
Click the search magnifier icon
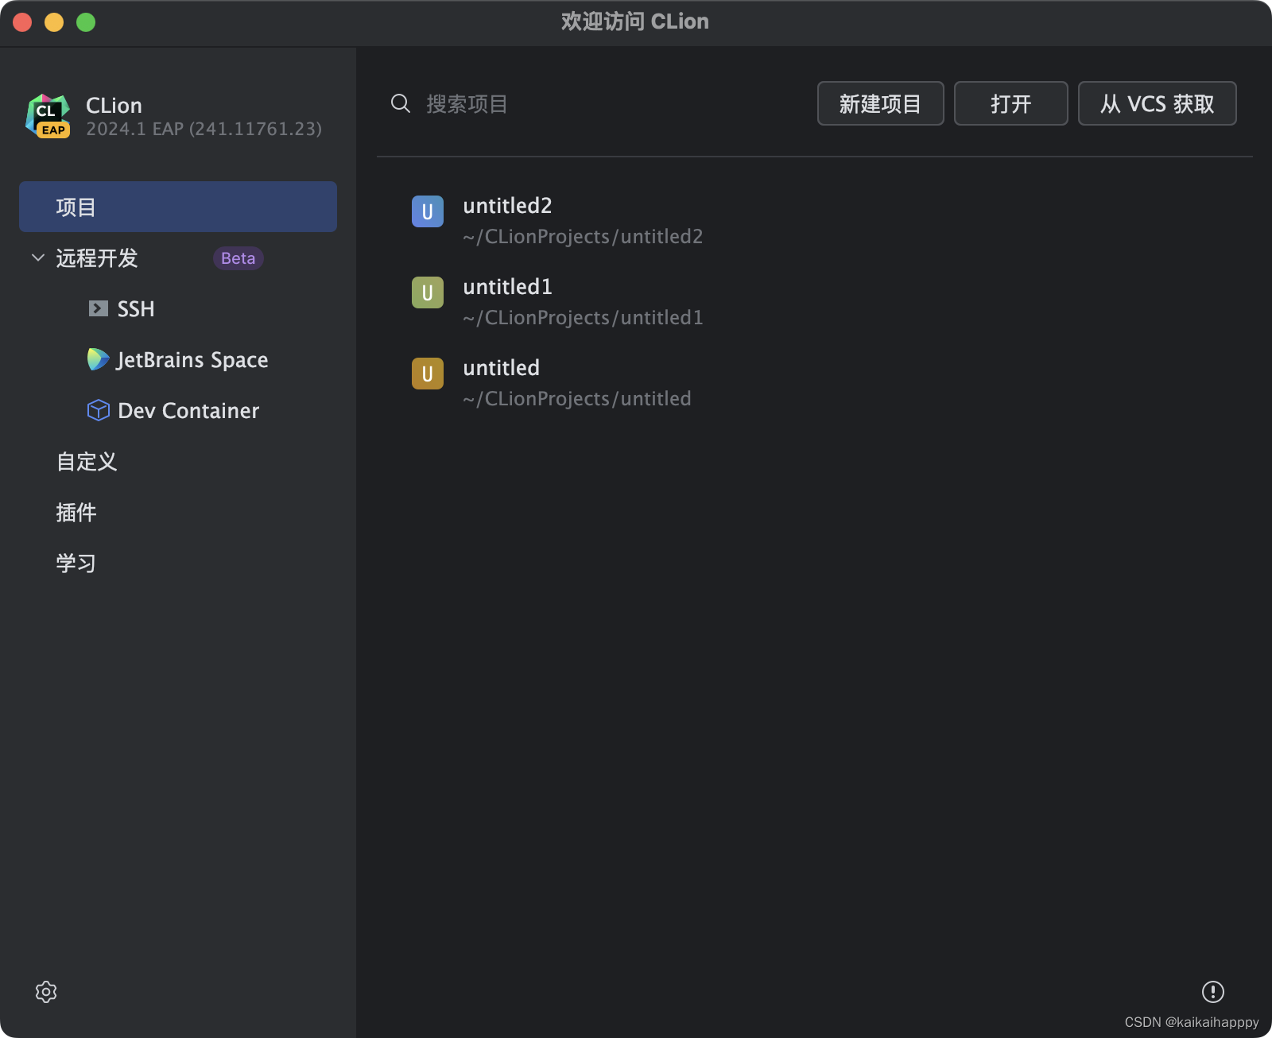(400, 103)
